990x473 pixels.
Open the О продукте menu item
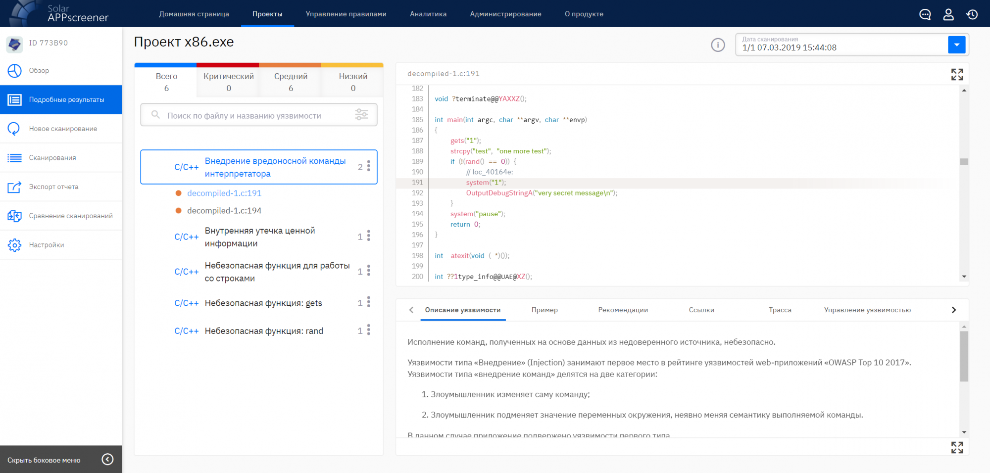(584, 14)
